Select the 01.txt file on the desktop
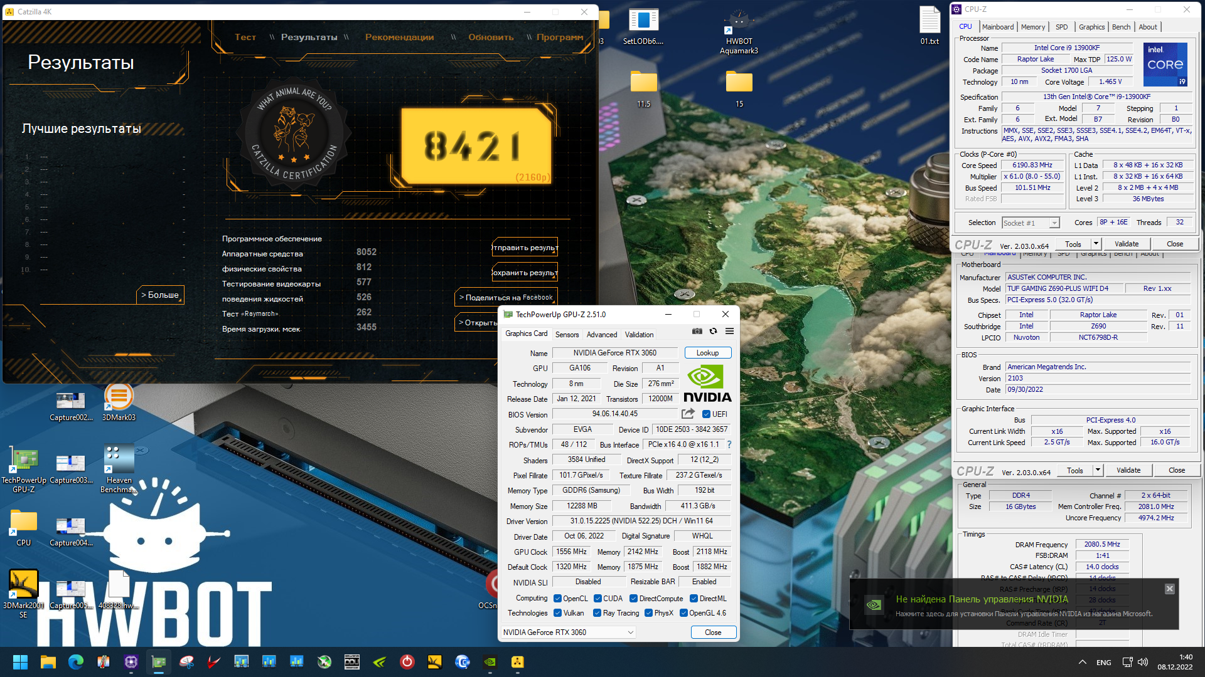Screen dimensions: 1205x677 click(x=929, y=26)
